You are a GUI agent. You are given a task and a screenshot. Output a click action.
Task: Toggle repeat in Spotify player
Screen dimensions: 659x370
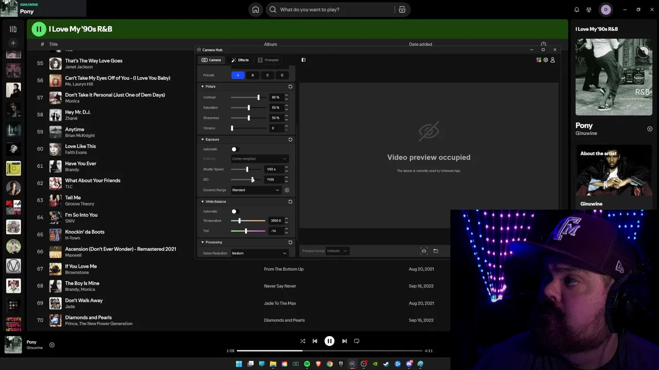357,341
